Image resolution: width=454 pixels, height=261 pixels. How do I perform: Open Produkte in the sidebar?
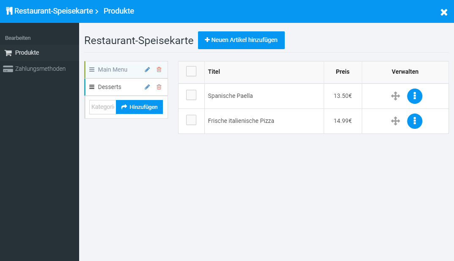coord(27,53)
